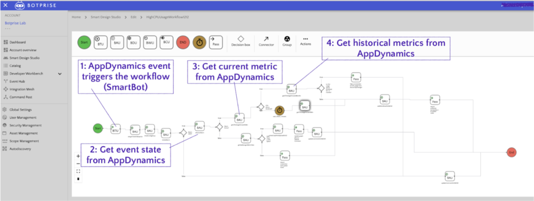Pick the BTU node from the palette
This screenshot has height=201, width=534.
(101, 43)
